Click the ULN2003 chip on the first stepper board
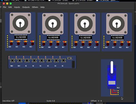 pos(21,37)
